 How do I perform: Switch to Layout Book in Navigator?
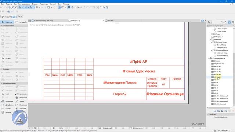pyautogui.click(x=229, y=22)
